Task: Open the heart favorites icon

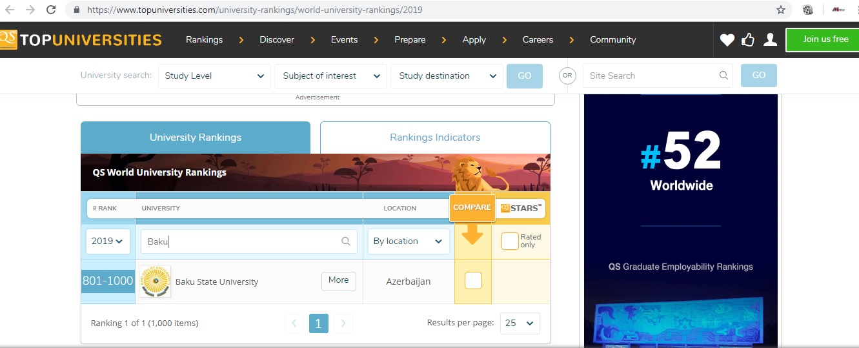Action: pos(727,40)
